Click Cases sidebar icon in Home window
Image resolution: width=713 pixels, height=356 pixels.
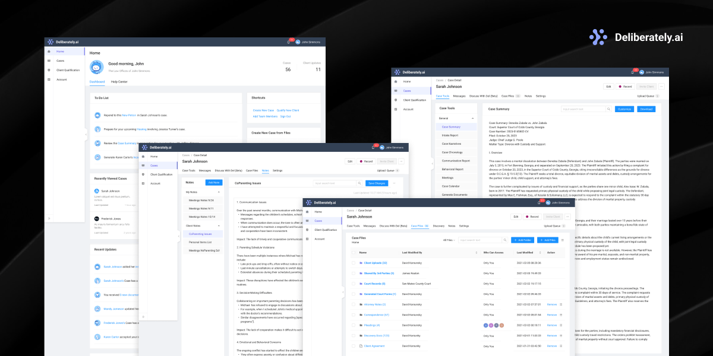point(49,61)
